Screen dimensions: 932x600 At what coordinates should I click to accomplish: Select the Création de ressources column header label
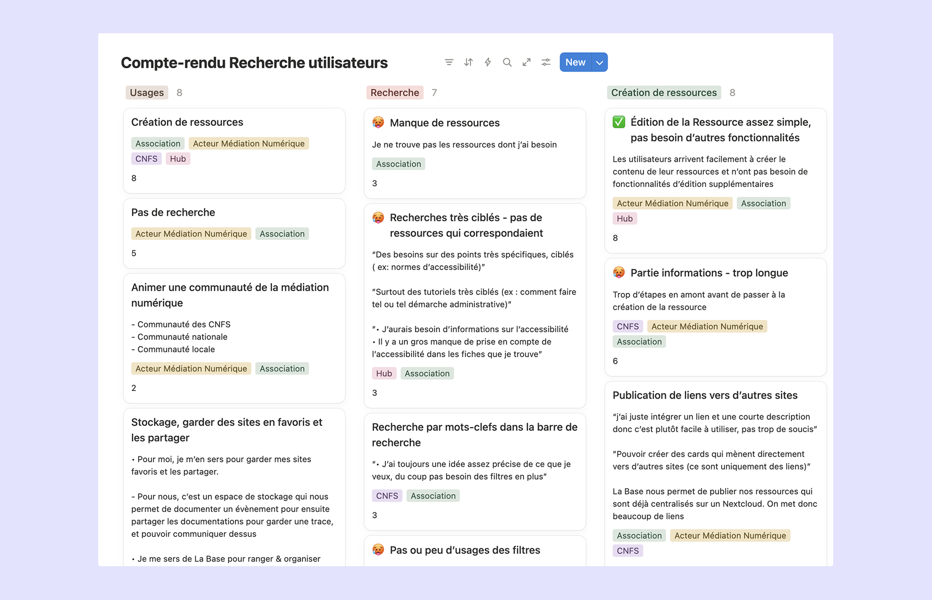coord(664,93)
